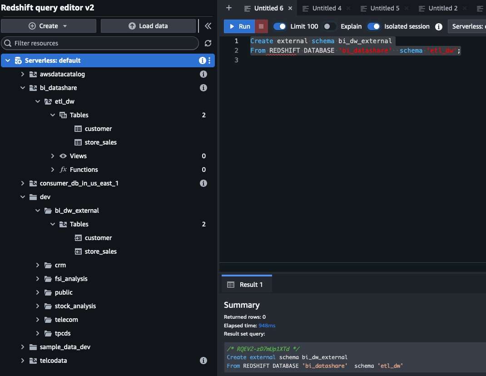Collapse the dev database
The image size is (486, 376).
[x=23, y=197]
